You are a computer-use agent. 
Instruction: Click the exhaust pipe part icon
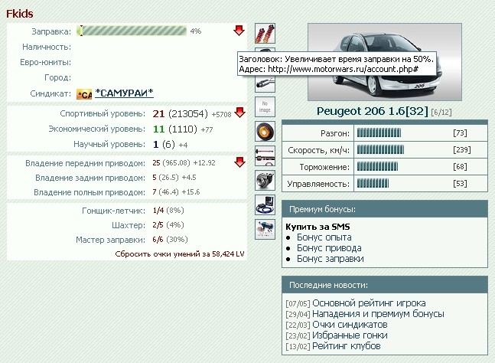point(265,84)
